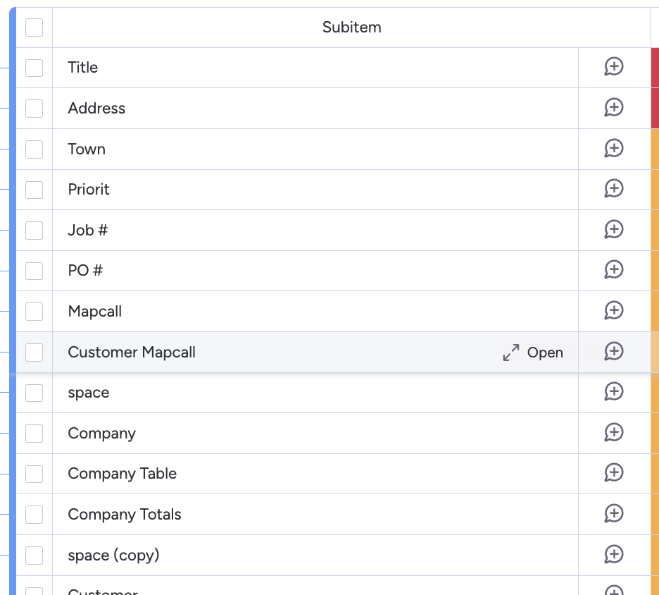This screenshot has height=595, width=659.
Task: Open the Customer Mapcall subitem page
Action: pyautogui.click(x=533, y=352)
